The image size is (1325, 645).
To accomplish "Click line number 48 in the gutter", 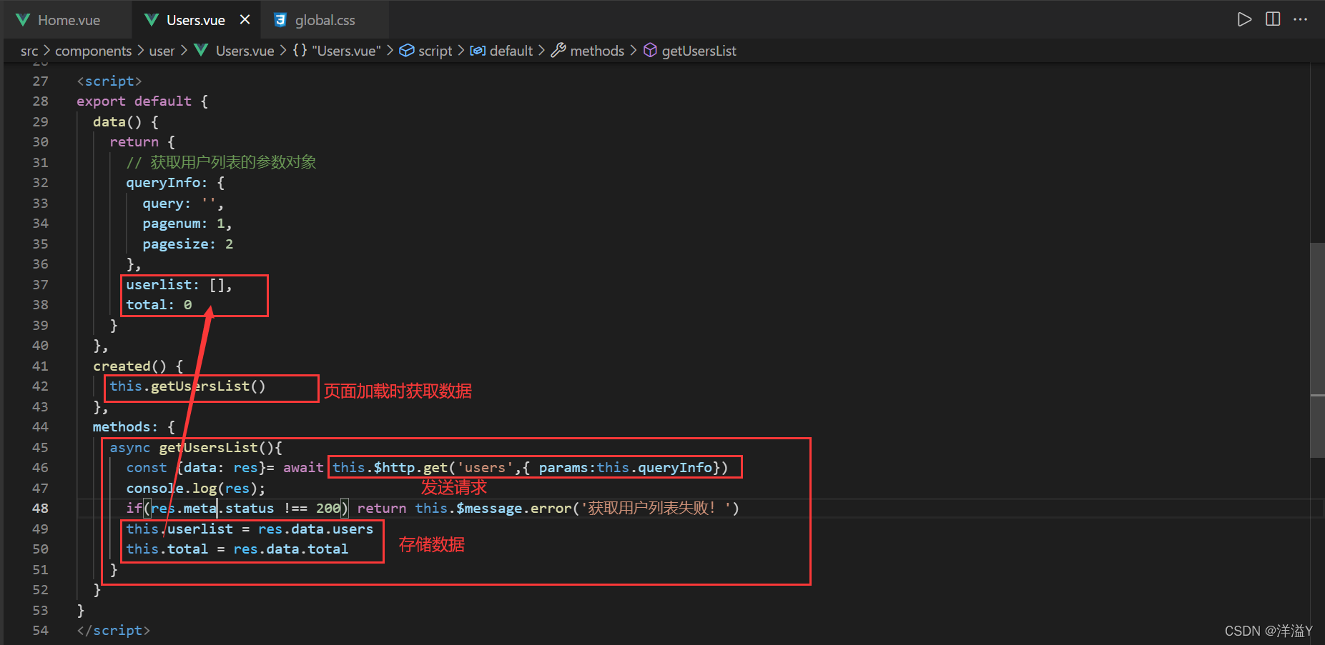I will click(40, 508).
